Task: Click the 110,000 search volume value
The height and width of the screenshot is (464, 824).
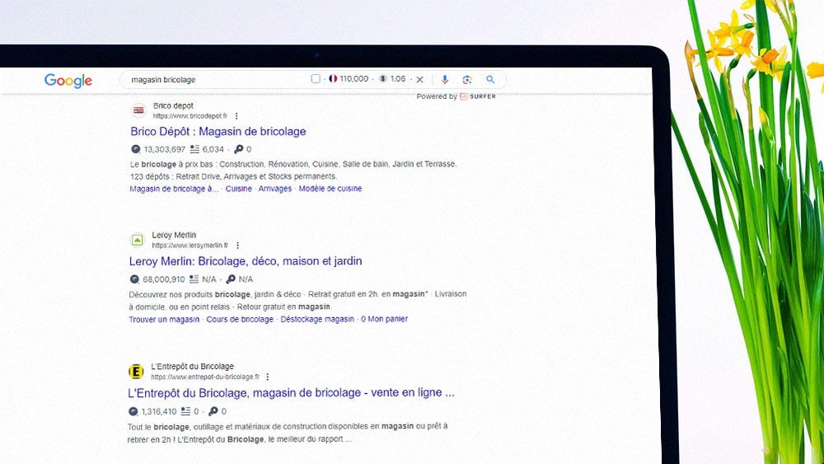Action: tap(354, 79)
